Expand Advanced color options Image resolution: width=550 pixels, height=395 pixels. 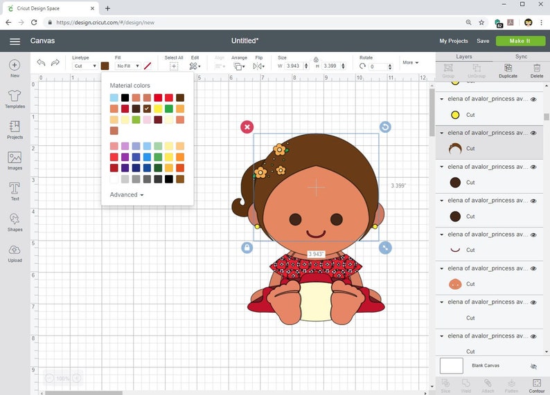pyautogui.click(x=127, y=194)
